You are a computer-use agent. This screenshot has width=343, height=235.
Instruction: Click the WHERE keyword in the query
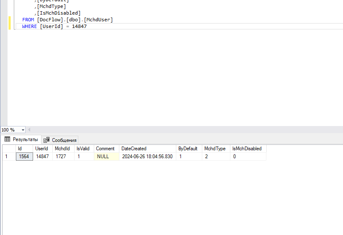click(29, 26)
